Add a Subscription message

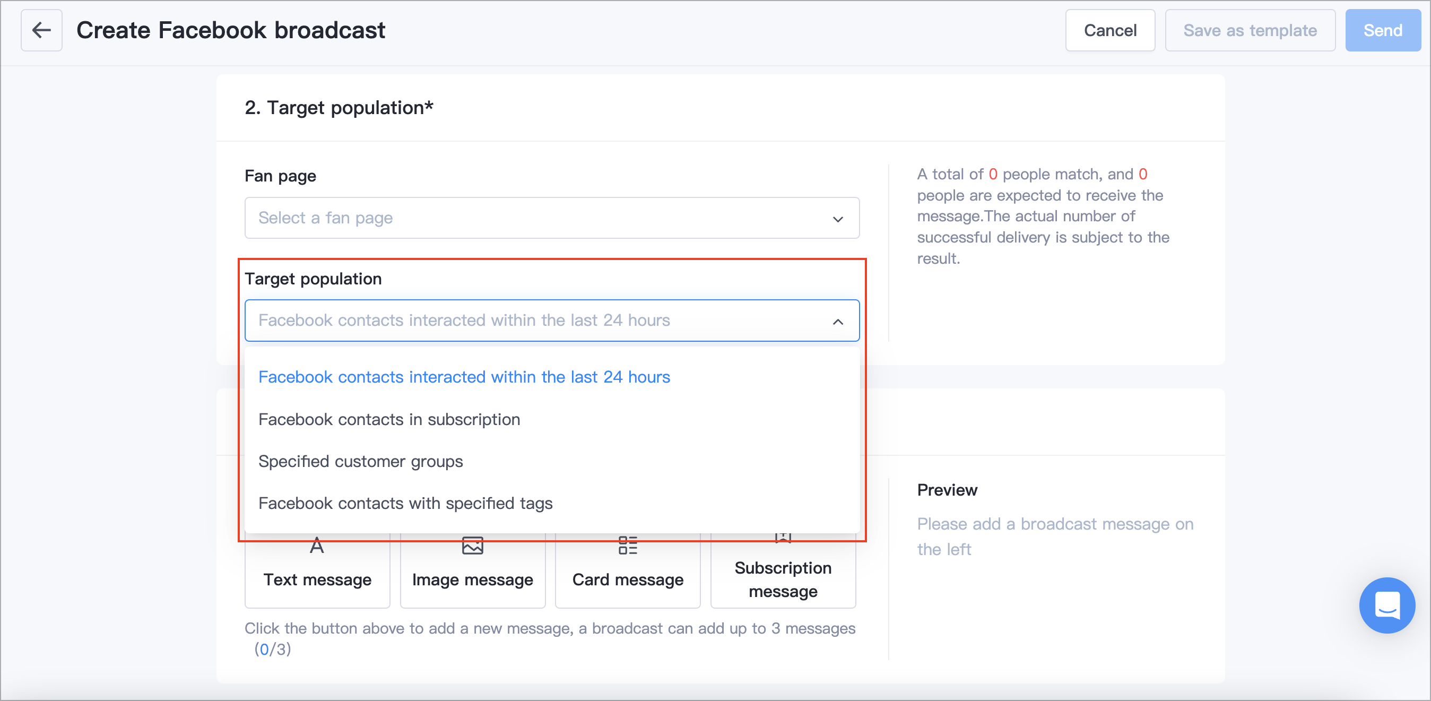[783, 570]
